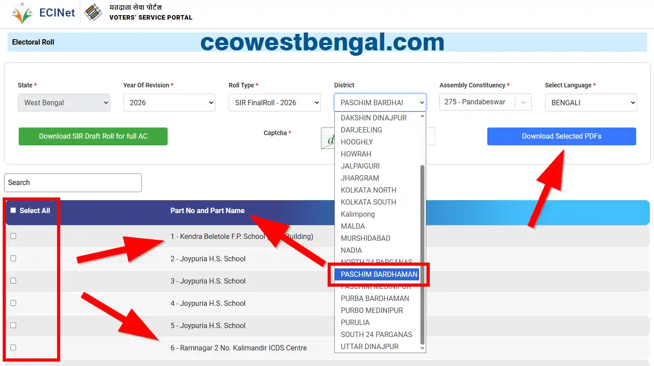
Task: Click the row text 2 - Joypuria H.S. School
Action: coord(208,259)
